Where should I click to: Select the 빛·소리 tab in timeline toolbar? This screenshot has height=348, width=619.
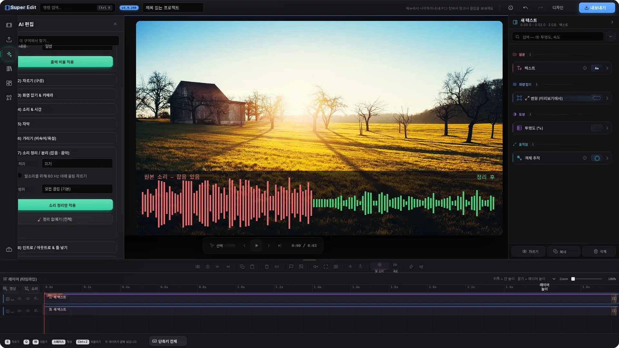point(379,268)
